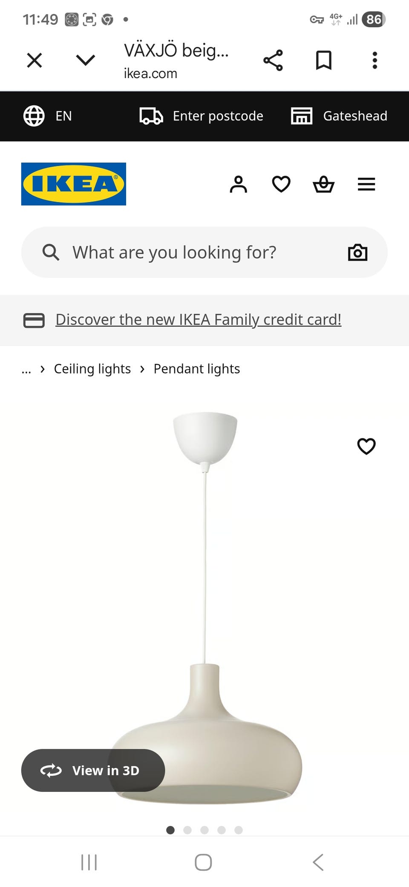Focus the product search field
The width and height of the screenshot is (409, 887).
pyautogui.click(x=192, y=252)
